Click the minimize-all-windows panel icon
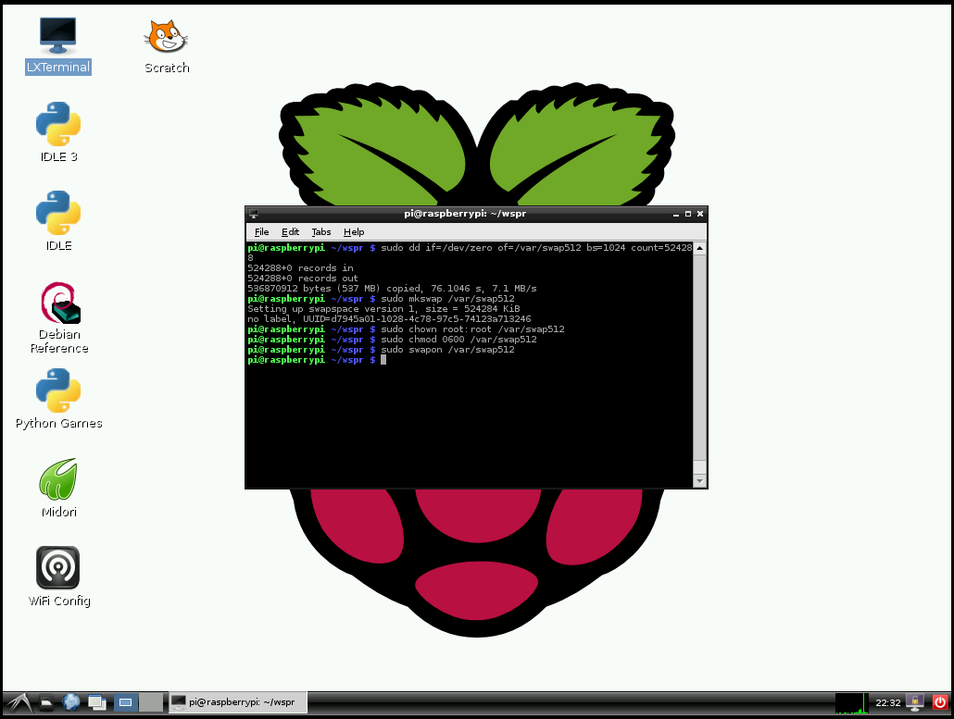The image size is (954, 719). tap(96, 702)
